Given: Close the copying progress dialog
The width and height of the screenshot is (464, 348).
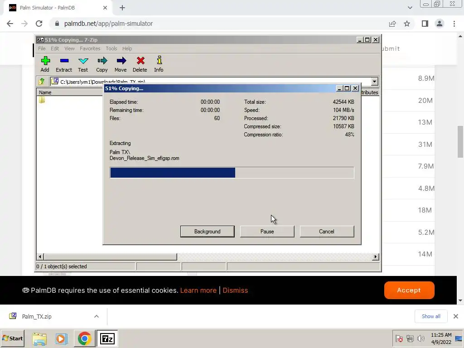Looking at the screenshot, I should [355, 88].
